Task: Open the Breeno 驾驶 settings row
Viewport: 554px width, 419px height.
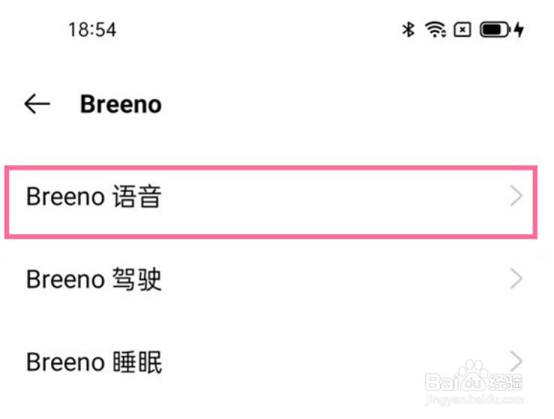Action: pos(225,279)
